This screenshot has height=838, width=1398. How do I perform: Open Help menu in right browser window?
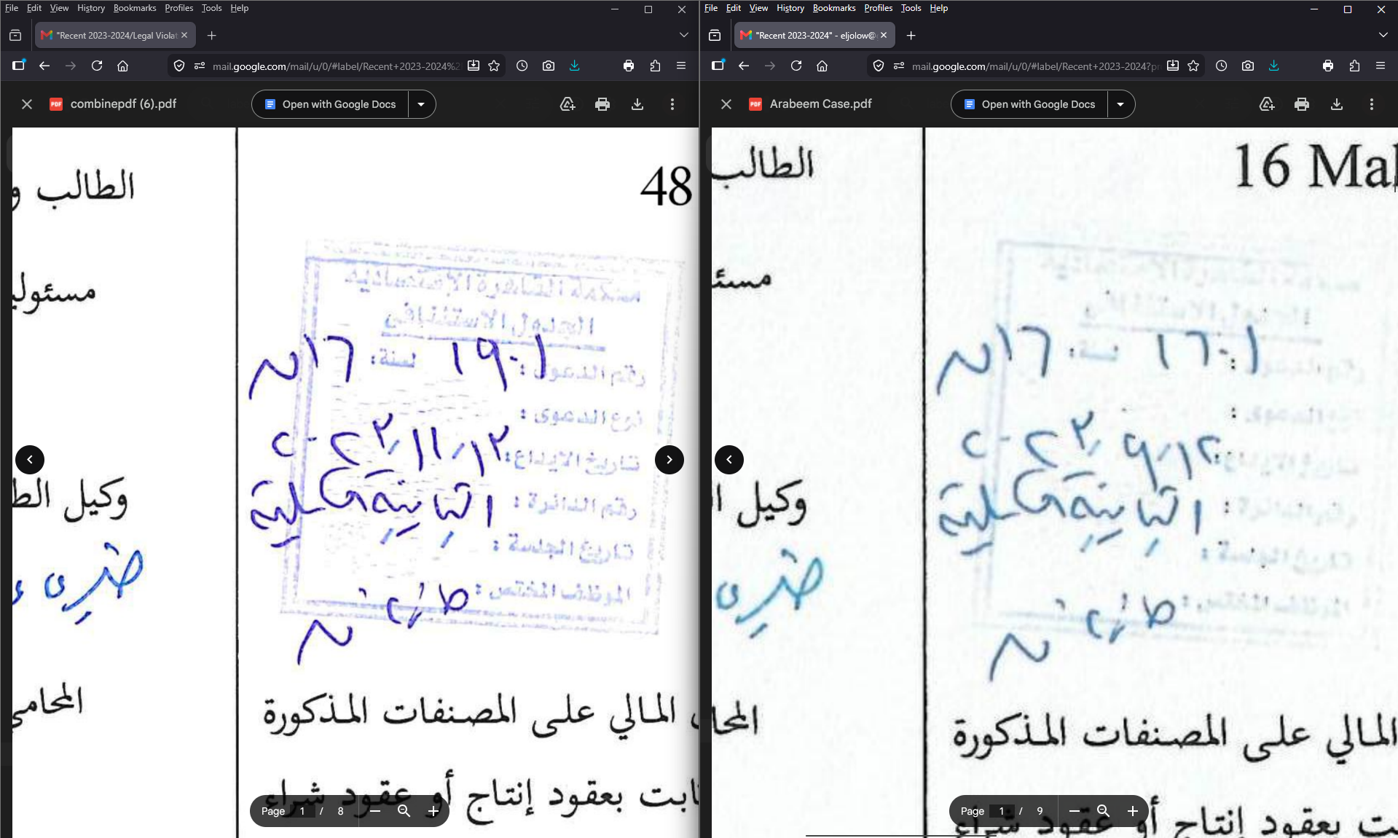(x=938, y=8)
